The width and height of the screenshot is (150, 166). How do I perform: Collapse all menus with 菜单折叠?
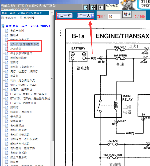pos(29,18)
